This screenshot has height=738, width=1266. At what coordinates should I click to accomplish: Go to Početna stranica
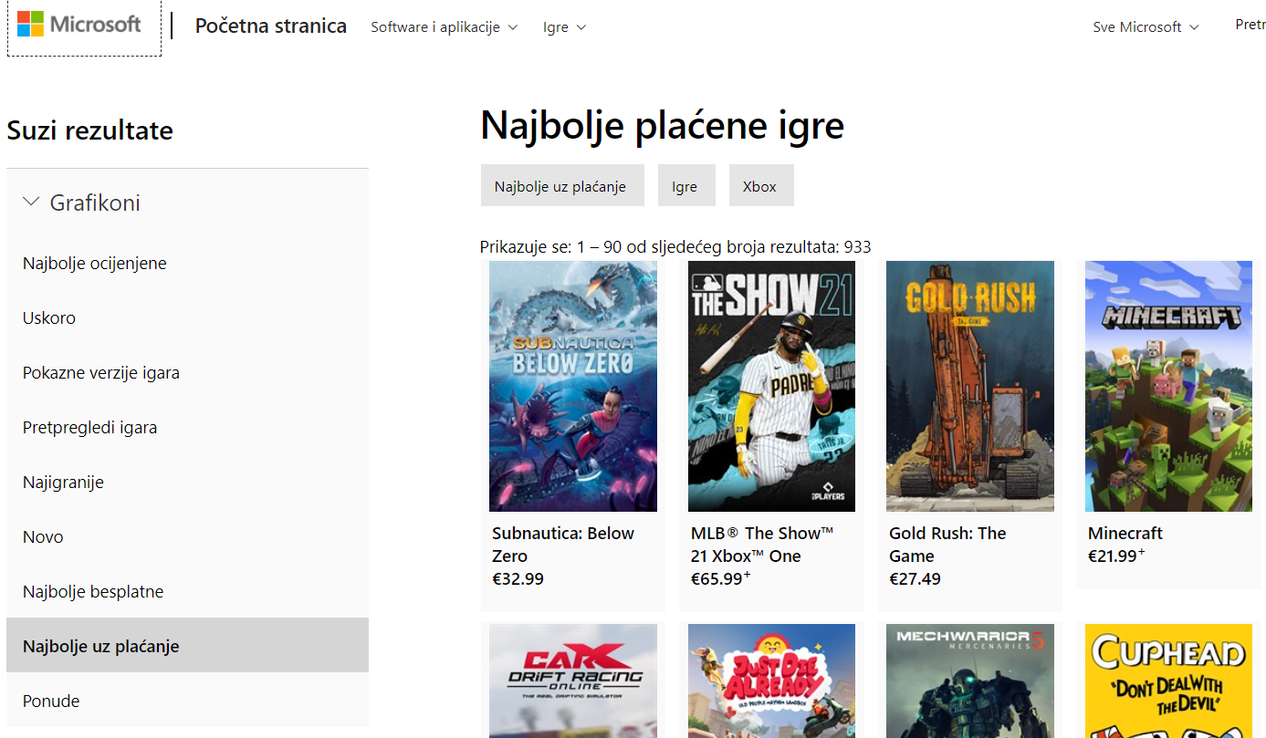click(270, 26)
